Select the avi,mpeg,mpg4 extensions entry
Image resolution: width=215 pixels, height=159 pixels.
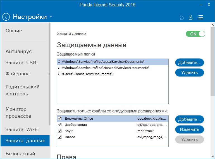pyautogui.click(x=152, y=137)
